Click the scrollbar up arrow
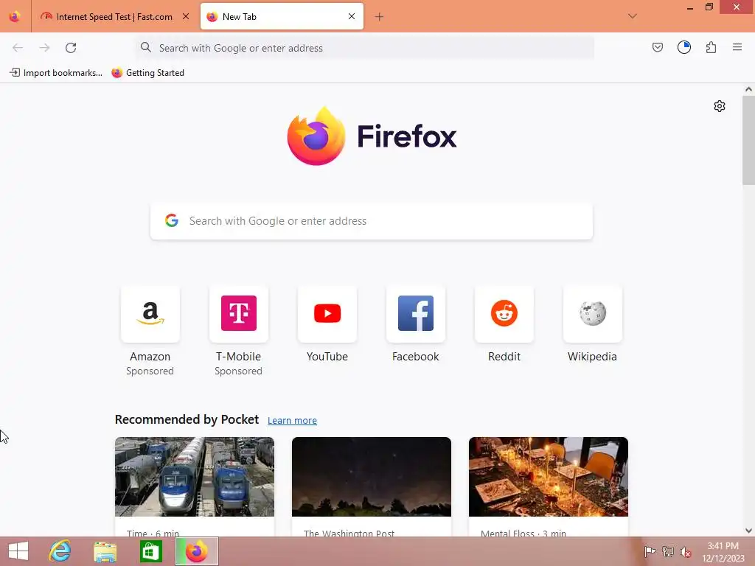Image resolution: width=755 pixels, height=566 pixels. click(748, 89)
